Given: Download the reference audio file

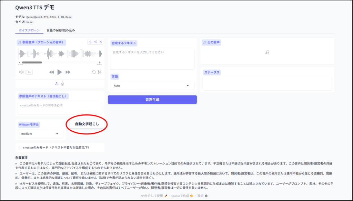Looking at the screenshot, I should point(90,42).
